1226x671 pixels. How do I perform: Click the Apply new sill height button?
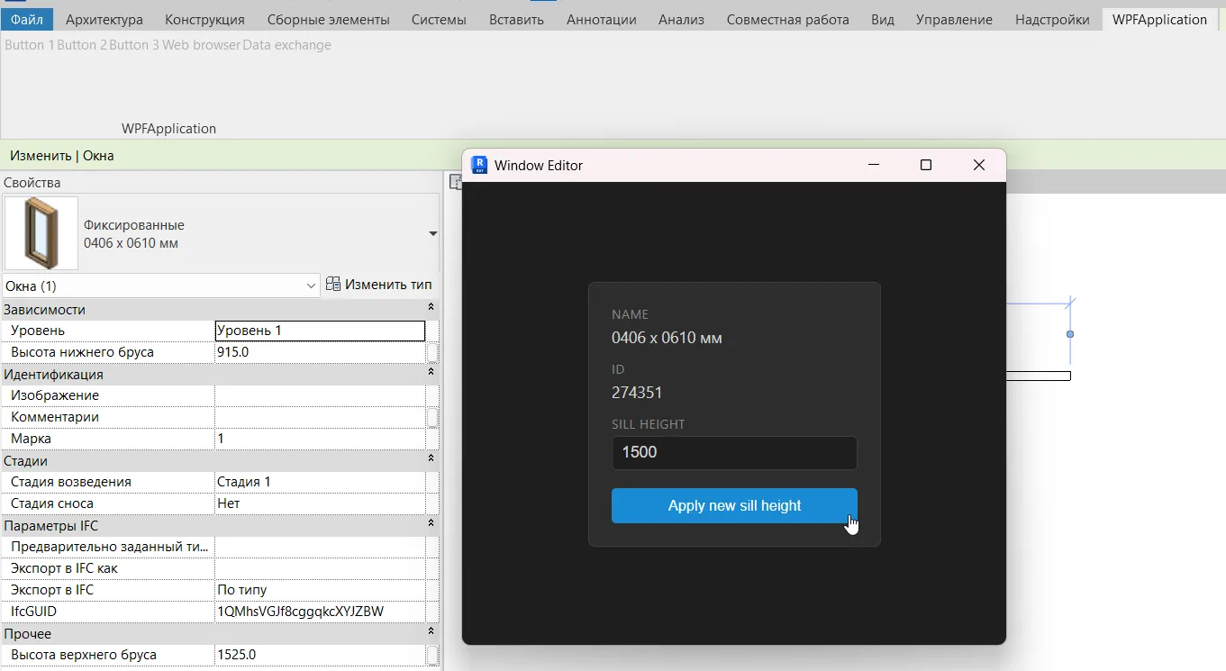[x=734, y=506]
